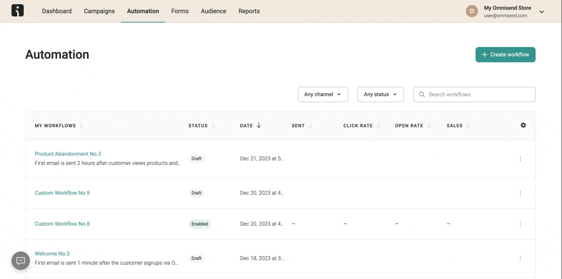Click the Date column sort arrow
This screenshot has width=562, height=279.
coord(259,125)
